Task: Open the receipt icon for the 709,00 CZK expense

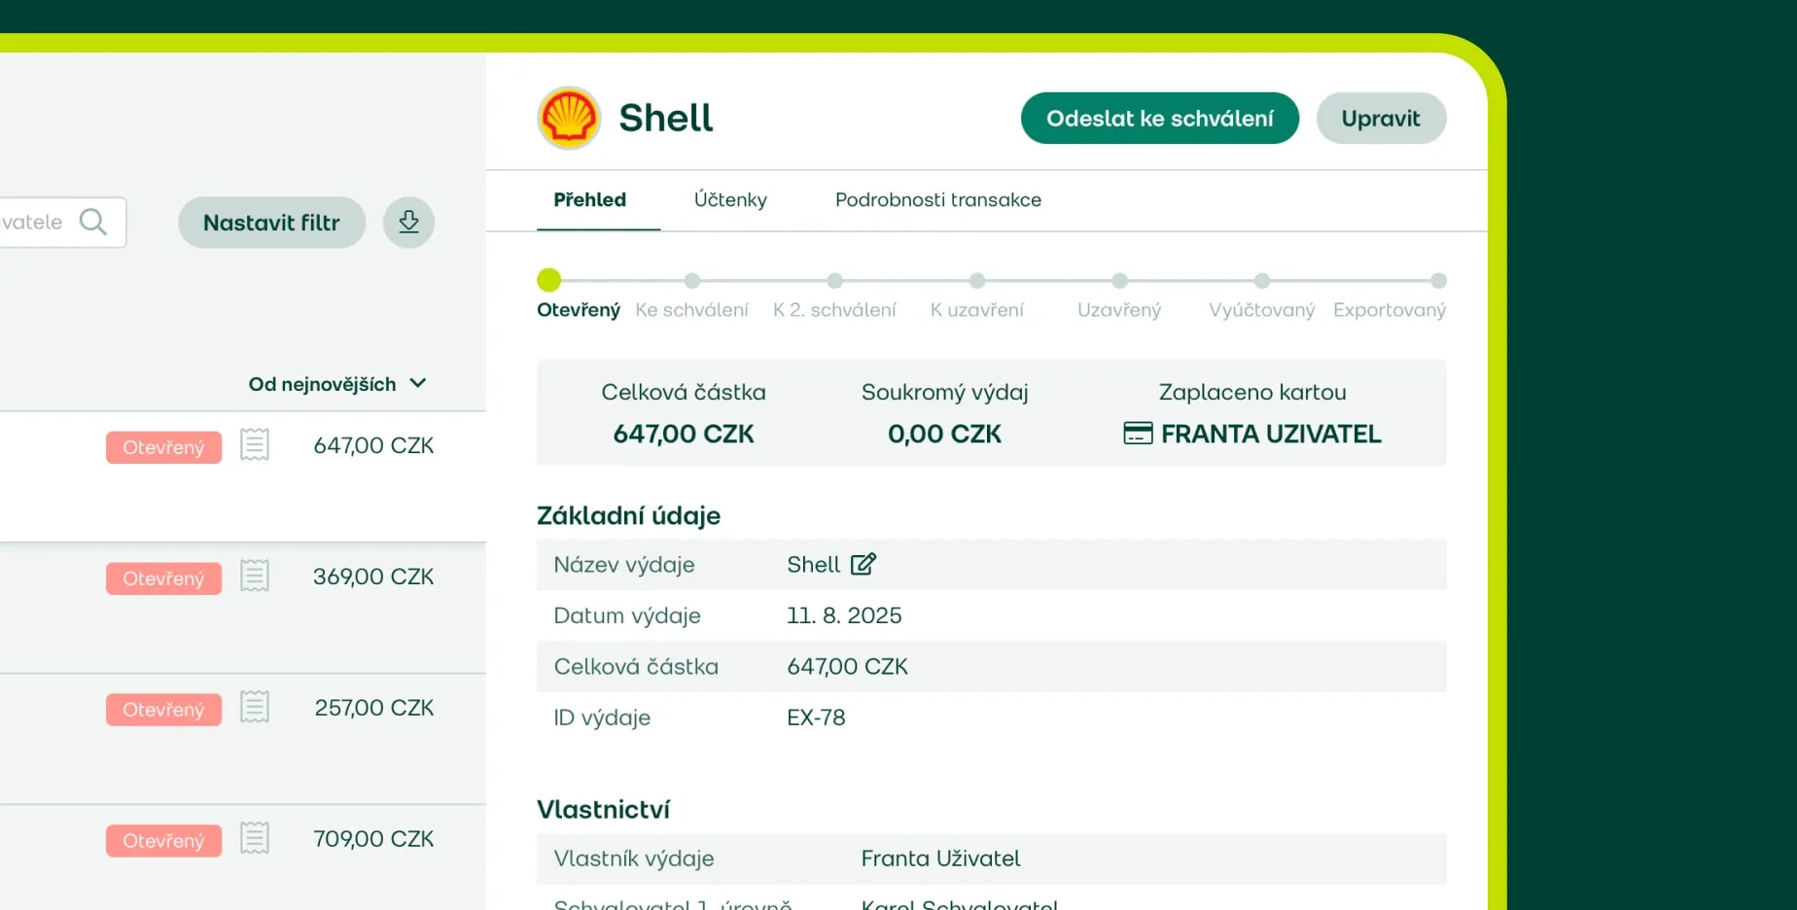Action: click(x=255, y=837)
